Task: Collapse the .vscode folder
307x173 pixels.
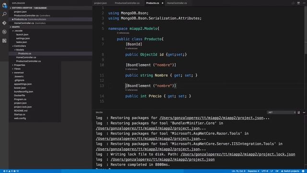Action: 13,31
